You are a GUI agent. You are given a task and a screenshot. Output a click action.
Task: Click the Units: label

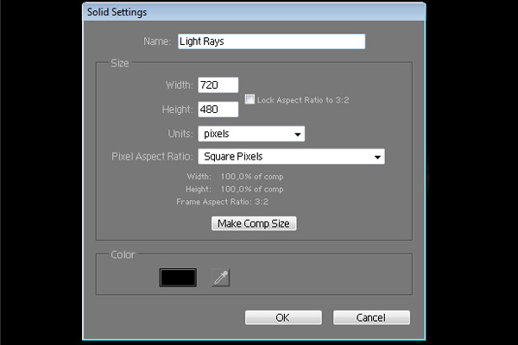(180, 134)
